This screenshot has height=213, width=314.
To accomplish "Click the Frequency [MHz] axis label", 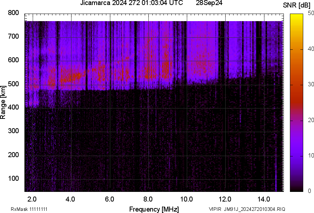I will (x=154, y=209).
